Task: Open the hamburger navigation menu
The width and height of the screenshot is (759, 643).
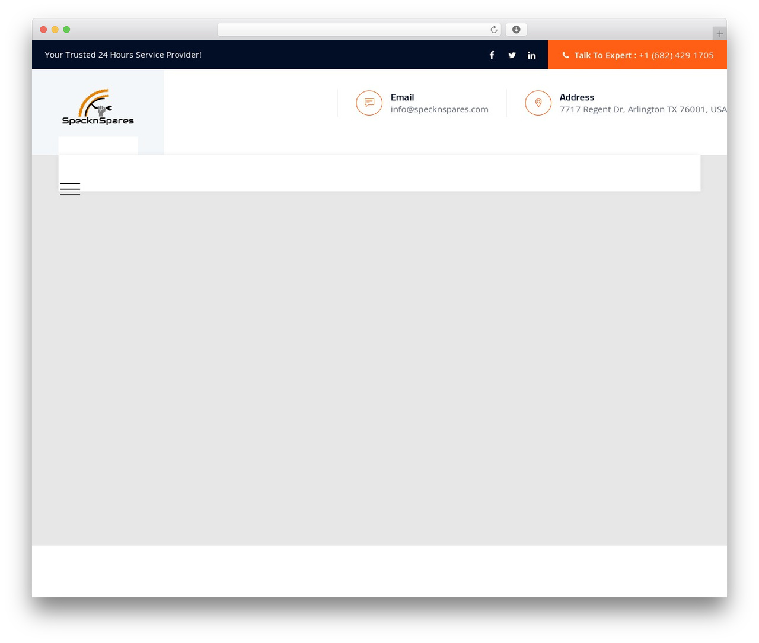Action: 70,189
